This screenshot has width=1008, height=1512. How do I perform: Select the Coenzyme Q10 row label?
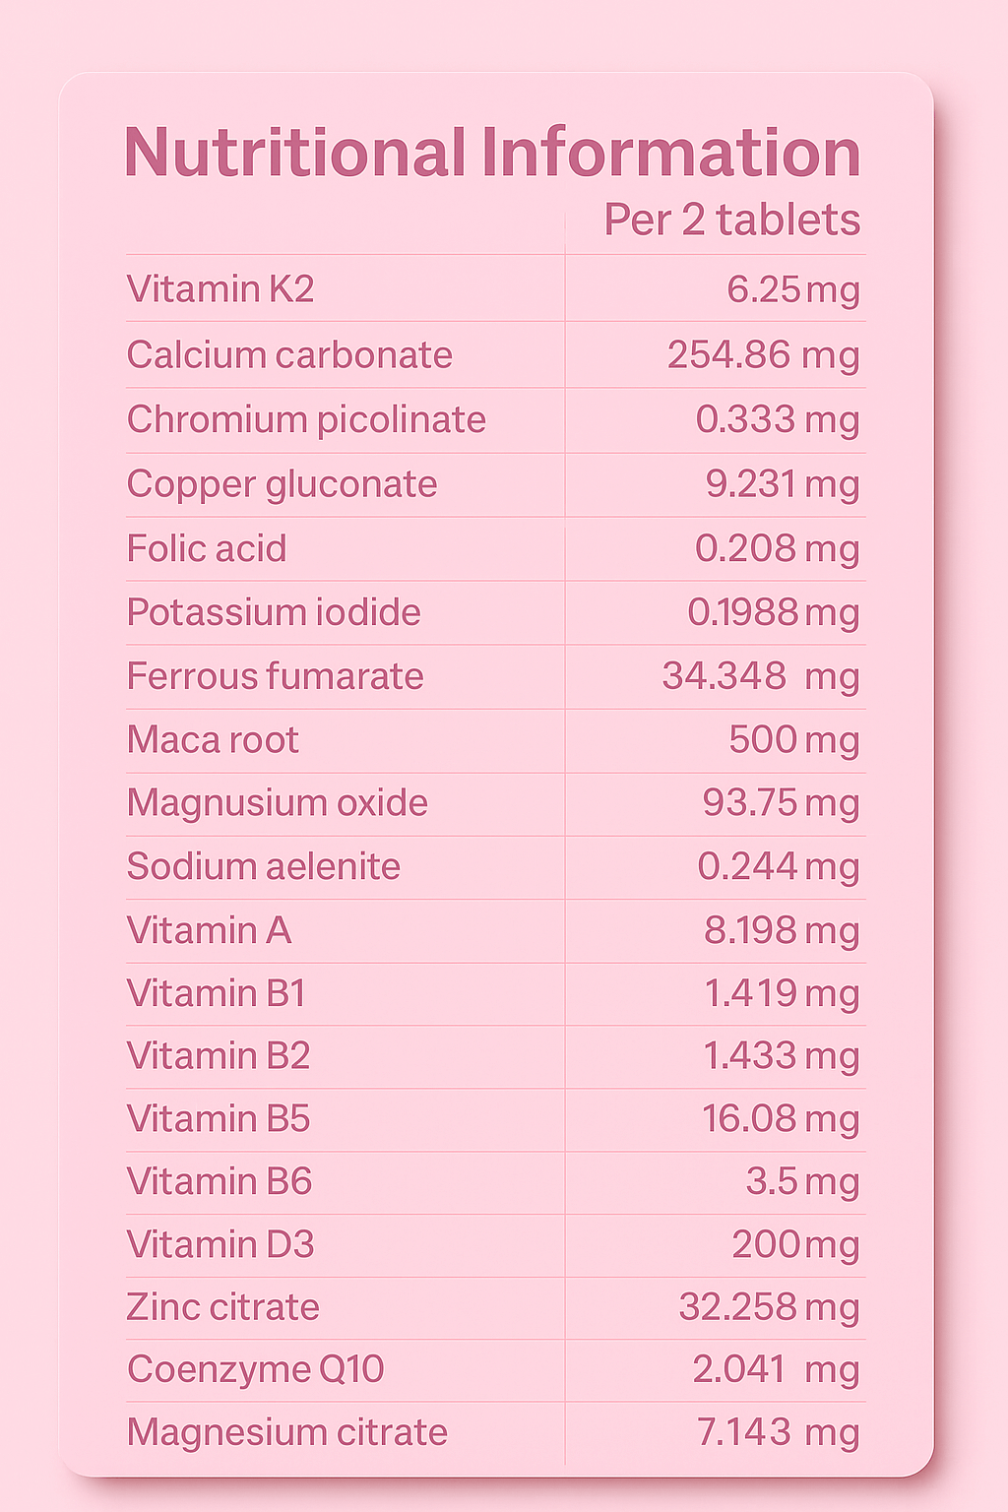[256, 1369]
